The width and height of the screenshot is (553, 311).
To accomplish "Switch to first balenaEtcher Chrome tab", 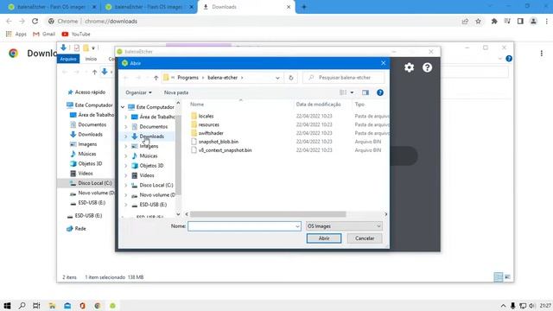I will 52,7.
